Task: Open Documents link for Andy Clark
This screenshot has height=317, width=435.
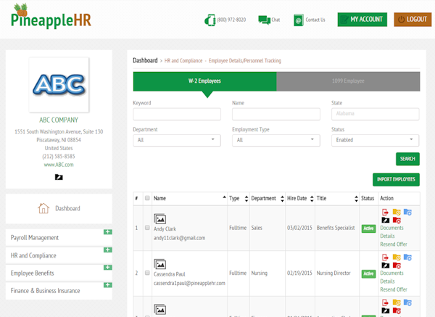Action: [x=391, y=228]
